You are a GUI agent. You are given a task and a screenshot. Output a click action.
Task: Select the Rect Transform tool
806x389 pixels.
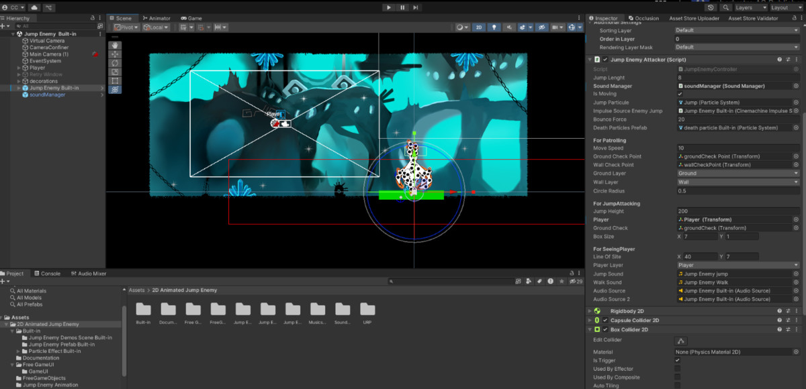click(x=116, y=80)
